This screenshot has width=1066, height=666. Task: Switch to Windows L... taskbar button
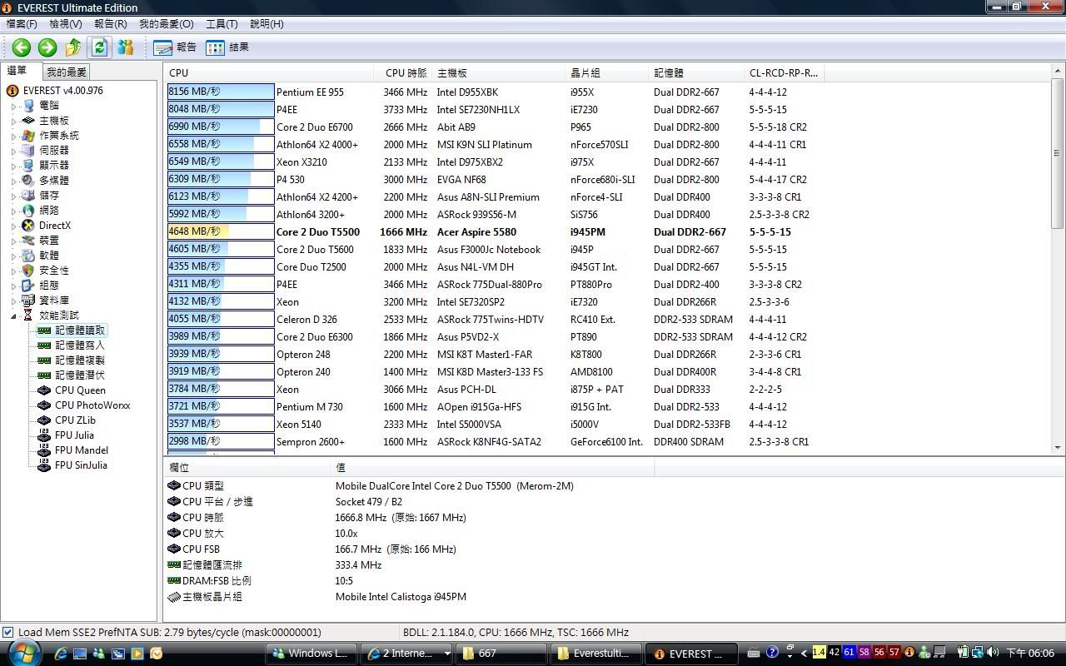tap(311, 654)
